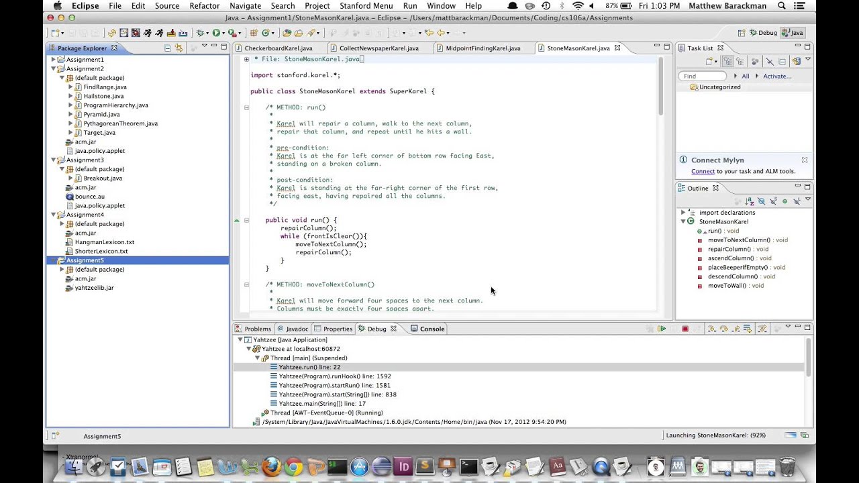Screen dimensions: 859x483
Task: Click the Step Return icon in Debug view
Action: [736, 329]
